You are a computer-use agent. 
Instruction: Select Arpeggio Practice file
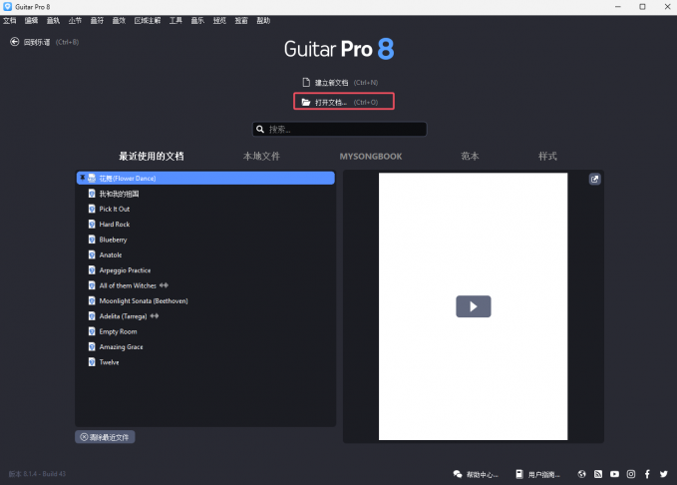[x=205, y=270]
